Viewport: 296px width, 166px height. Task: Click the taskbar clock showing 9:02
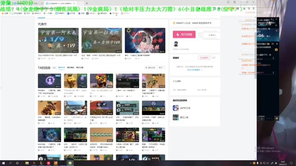pos(283,163)
